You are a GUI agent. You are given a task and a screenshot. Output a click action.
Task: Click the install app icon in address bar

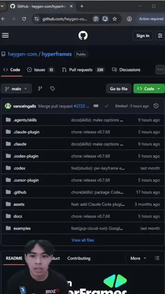[105, 19]
